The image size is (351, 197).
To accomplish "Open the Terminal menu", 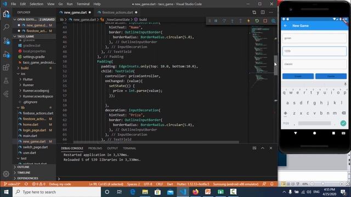I will pyautogui.click(x=83, y=4).
